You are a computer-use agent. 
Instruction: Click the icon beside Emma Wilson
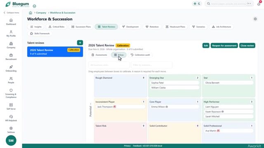167,106
